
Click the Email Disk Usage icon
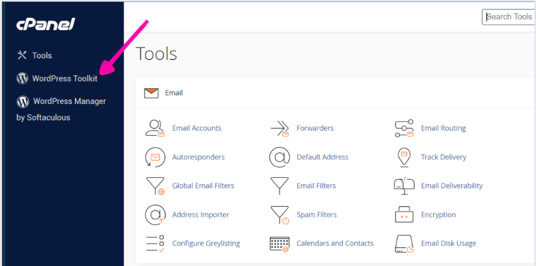pyautogui.click(x=404, y=244)
